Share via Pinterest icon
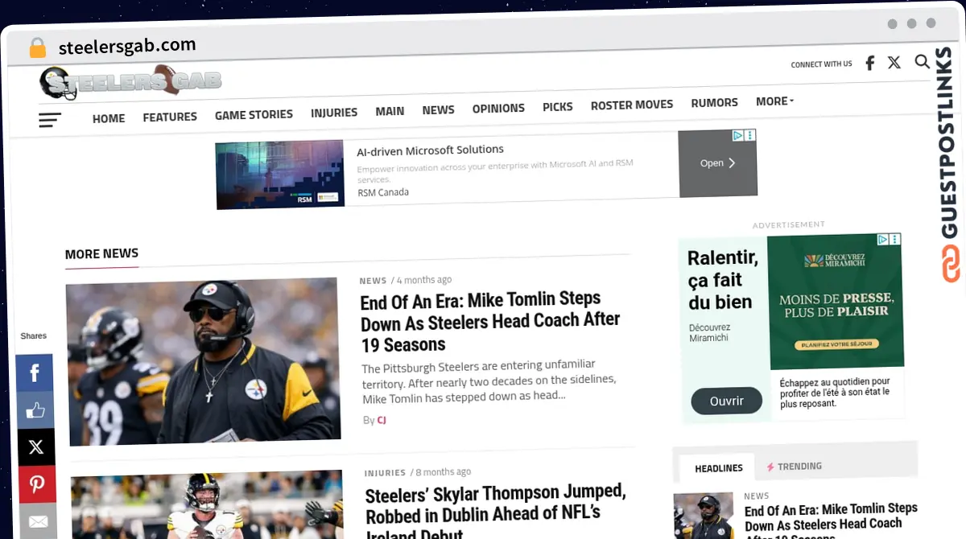 37,485
